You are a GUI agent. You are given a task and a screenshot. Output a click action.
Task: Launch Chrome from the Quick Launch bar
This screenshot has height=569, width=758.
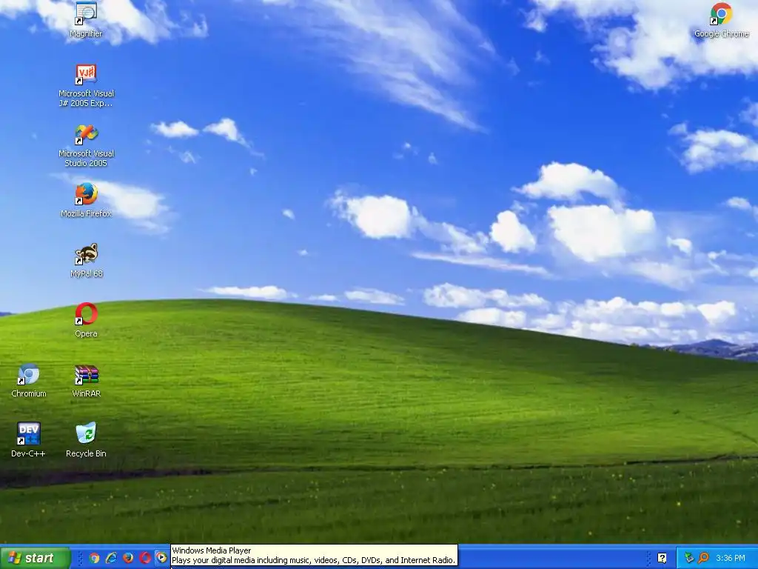tap(94, 558)
